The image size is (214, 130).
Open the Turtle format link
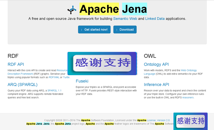coord(66,77)
